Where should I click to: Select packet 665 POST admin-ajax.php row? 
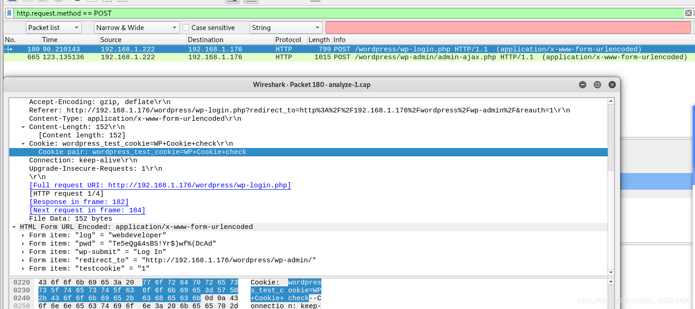click(x=349, y=57)
